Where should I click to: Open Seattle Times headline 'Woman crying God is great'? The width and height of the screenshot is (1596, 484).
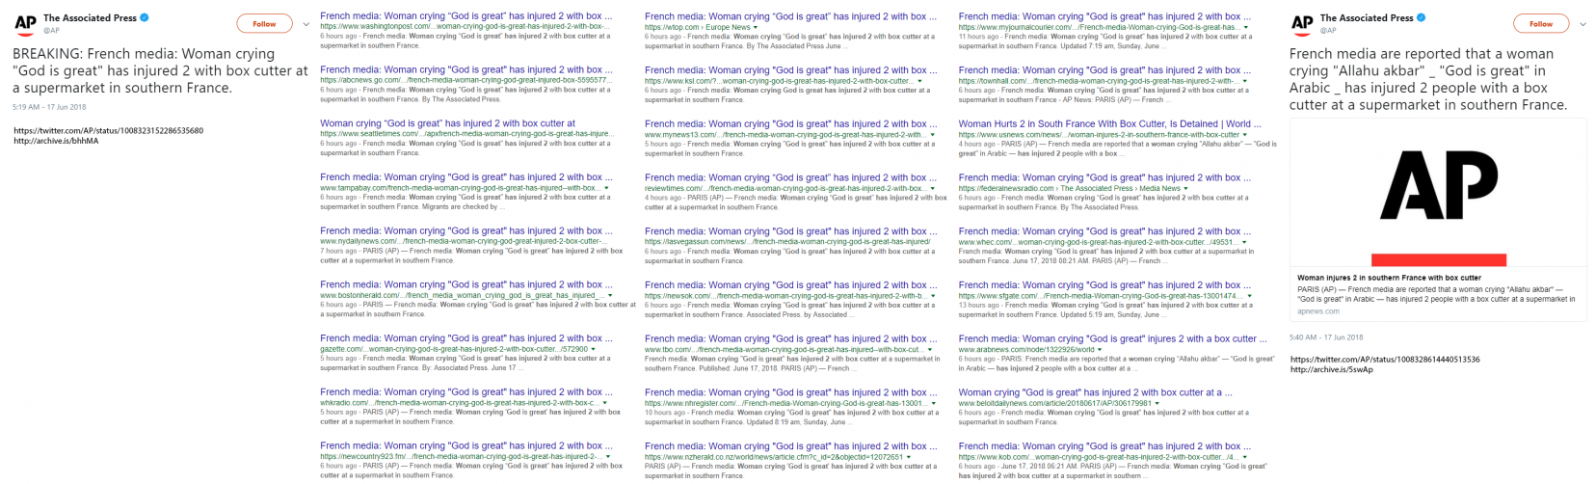(x=447, y=123)
